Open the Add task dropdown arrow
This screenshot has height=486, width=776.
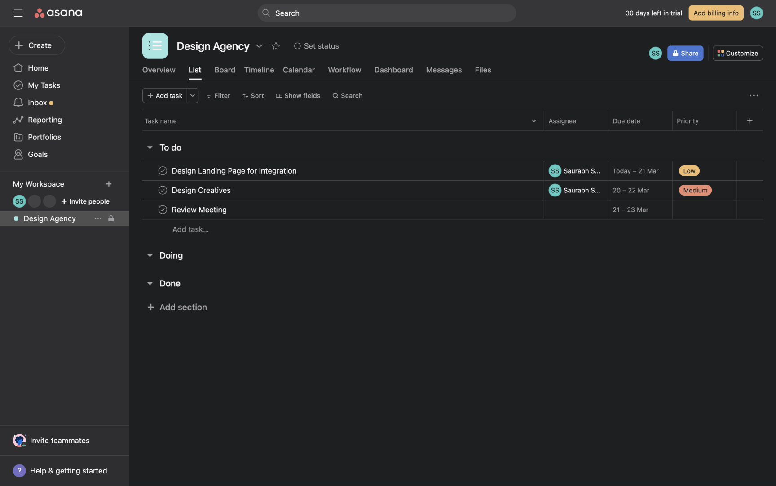click(193, 95)
